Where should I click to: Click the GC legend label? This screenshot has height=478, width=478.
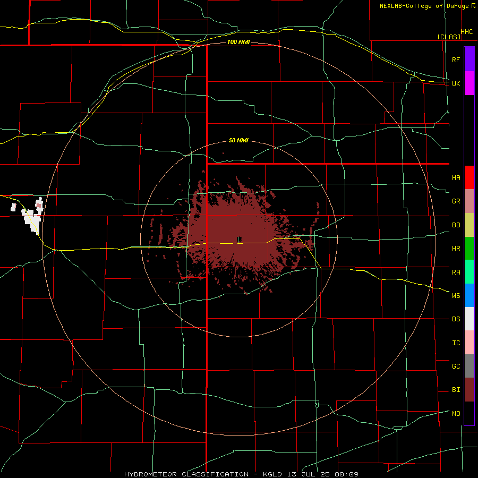pyautogui.click(x=456, y=366)
